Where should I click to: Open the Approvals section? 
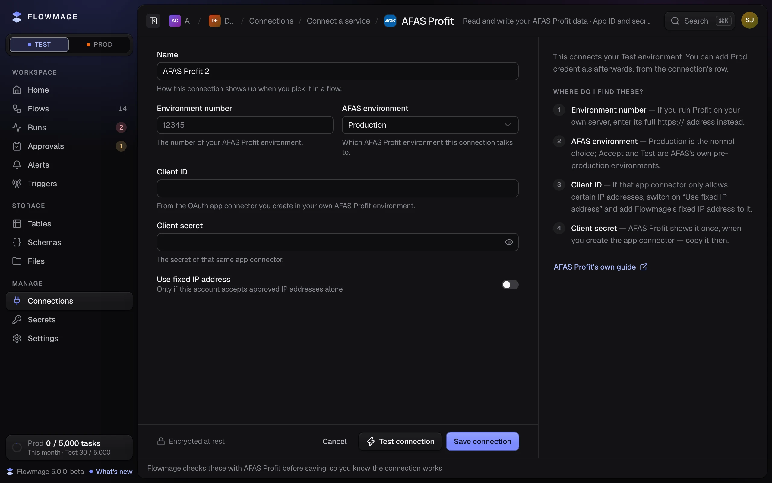point(69,146)
